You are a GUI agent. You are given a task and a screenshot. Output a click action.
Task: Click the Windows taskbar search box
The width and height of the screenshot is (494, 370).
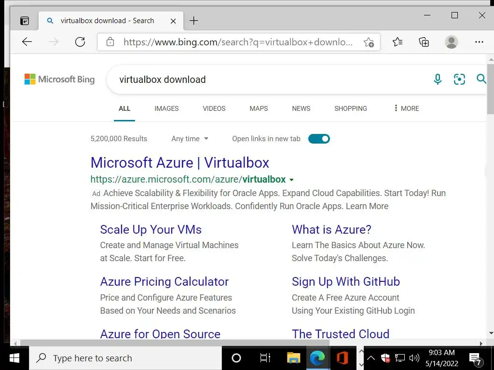coord(125,358)
